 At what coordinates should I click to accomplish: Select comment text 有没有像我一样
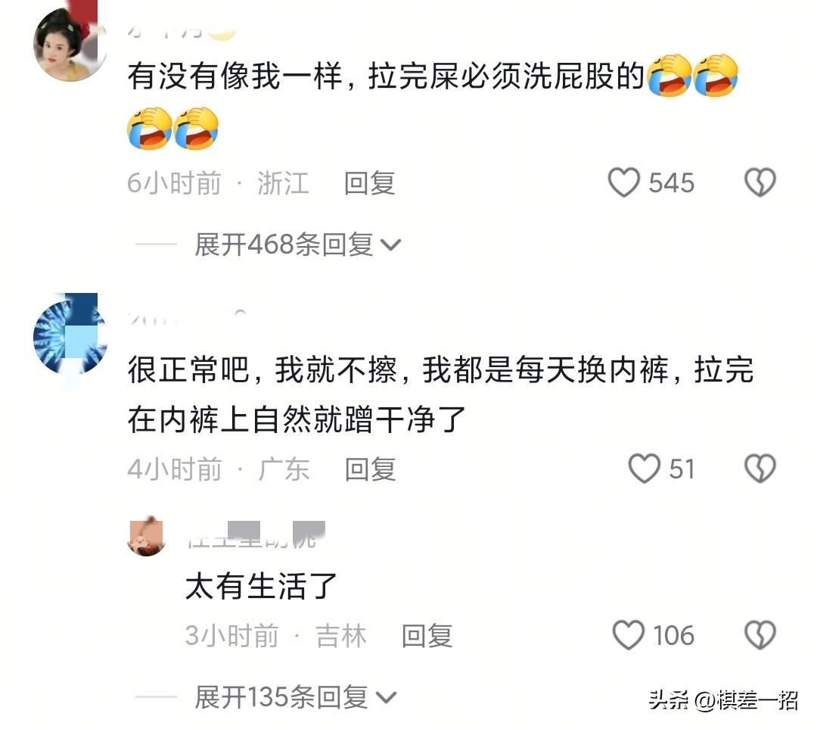(235, 76)
